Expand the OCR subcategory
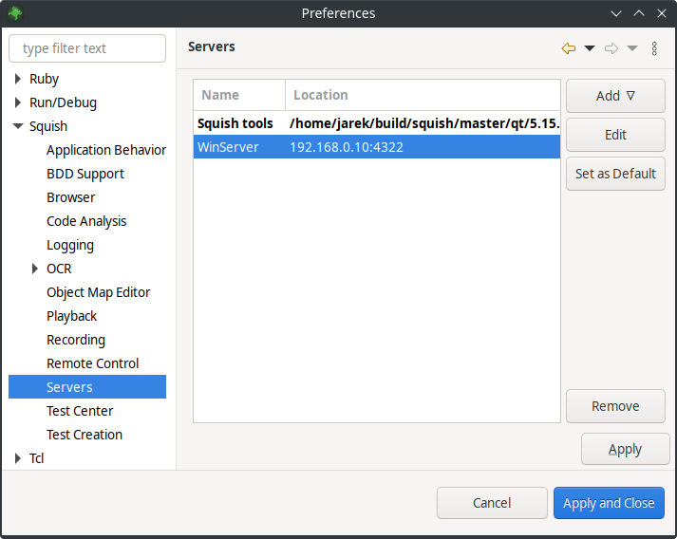 [x=36, y=269]
